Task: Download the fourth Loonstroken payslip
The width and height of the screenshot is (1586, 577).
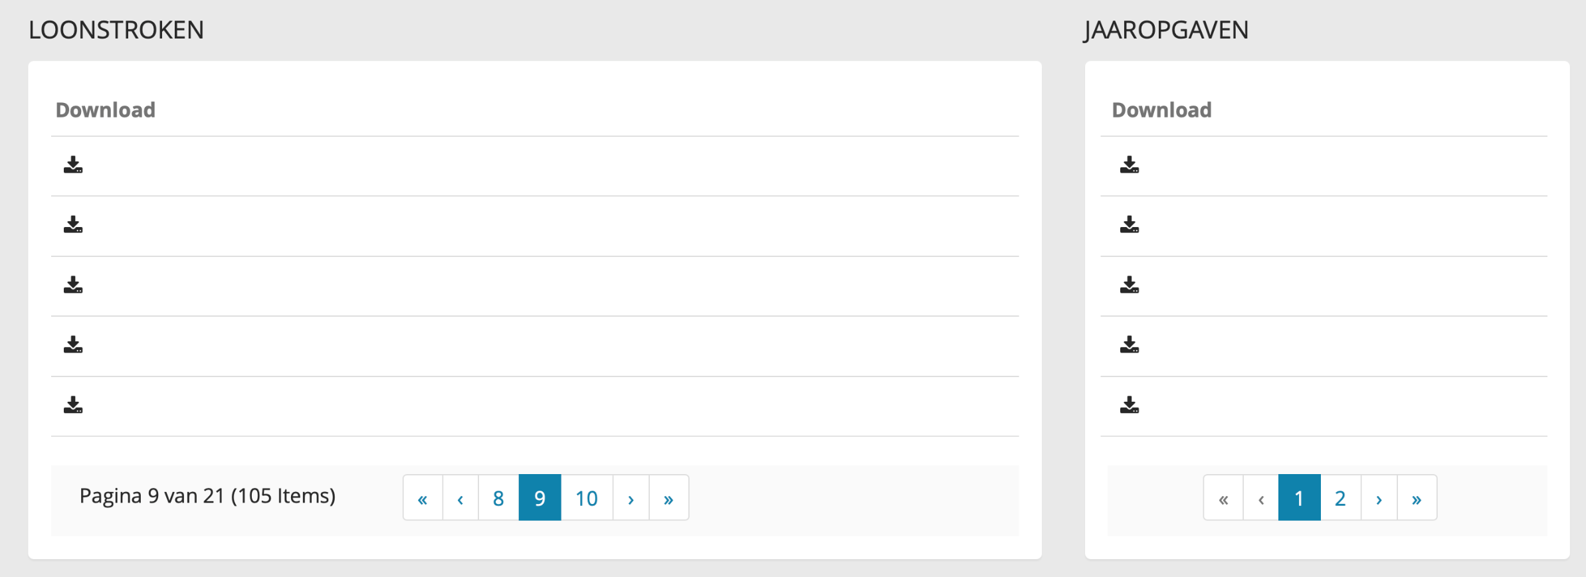Action: [73, 345]
